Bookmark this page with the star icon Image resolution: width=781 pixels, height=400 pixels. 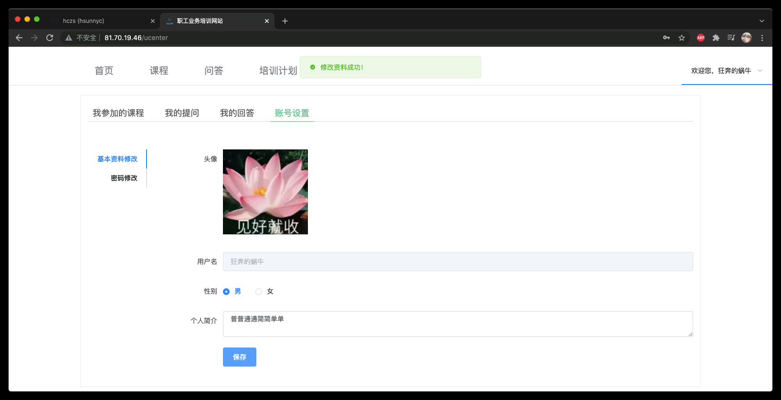(x=682, y=38)
